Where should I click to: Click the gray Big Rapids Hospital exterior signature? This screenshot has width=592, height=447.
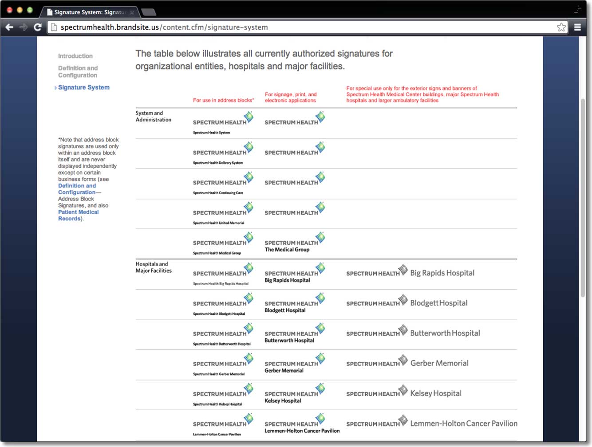coord(410,271)
